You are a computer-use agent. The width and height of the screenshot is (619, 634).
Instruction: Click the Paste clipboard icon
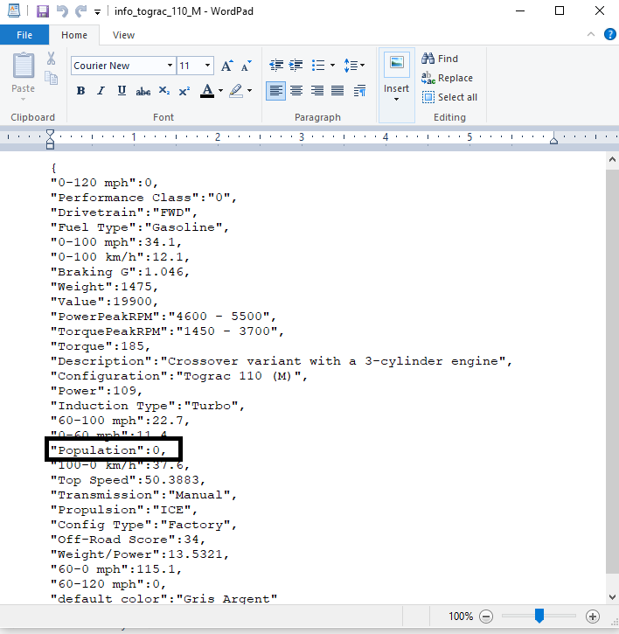23,66
